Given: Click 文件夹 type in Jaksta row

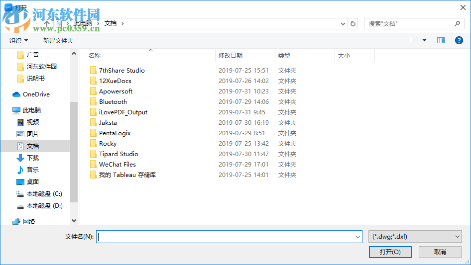Looking at the screenshot, I should [287, 123].
